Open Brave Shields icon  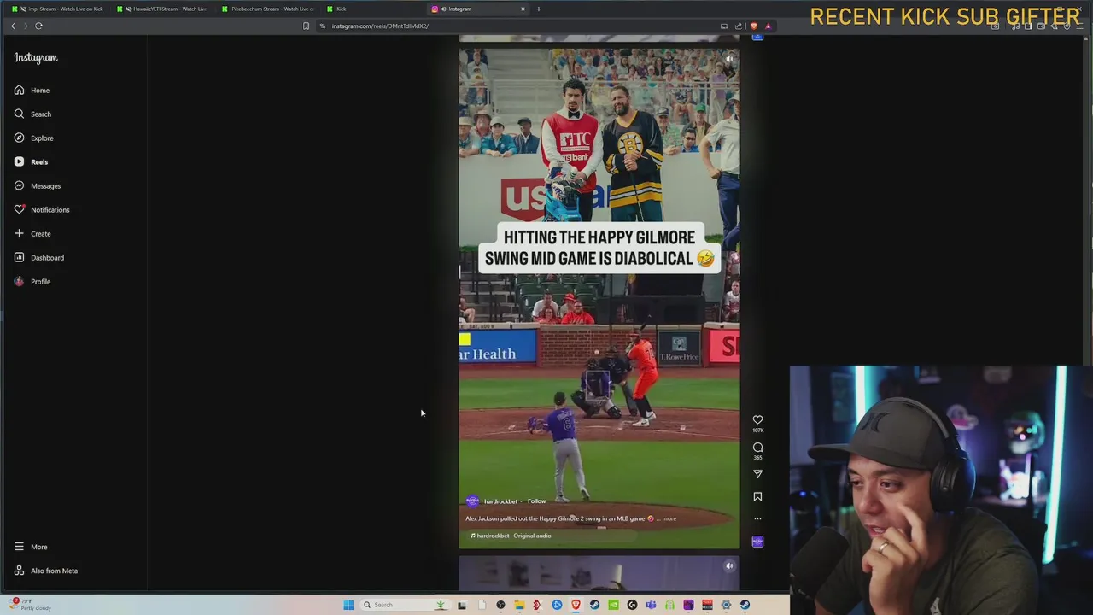[753, 26]
